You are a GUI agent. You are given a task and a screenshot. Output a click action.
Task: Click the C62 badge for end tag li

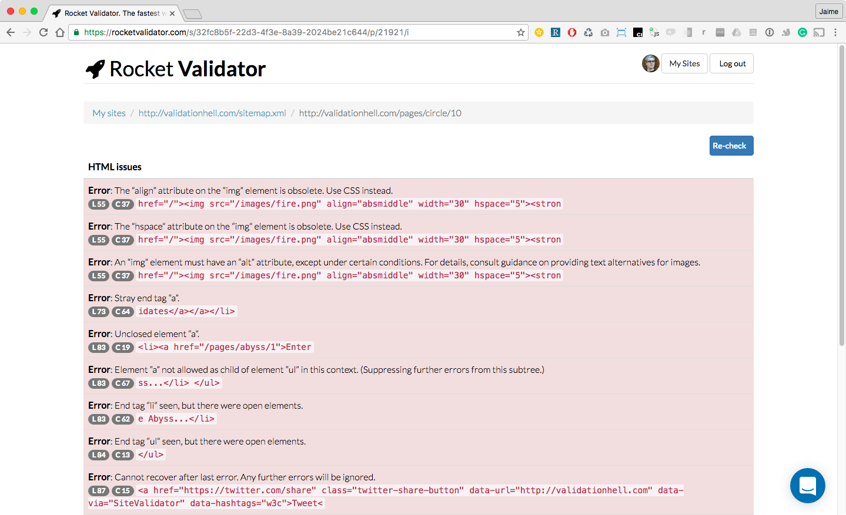(x=123, y=419)
